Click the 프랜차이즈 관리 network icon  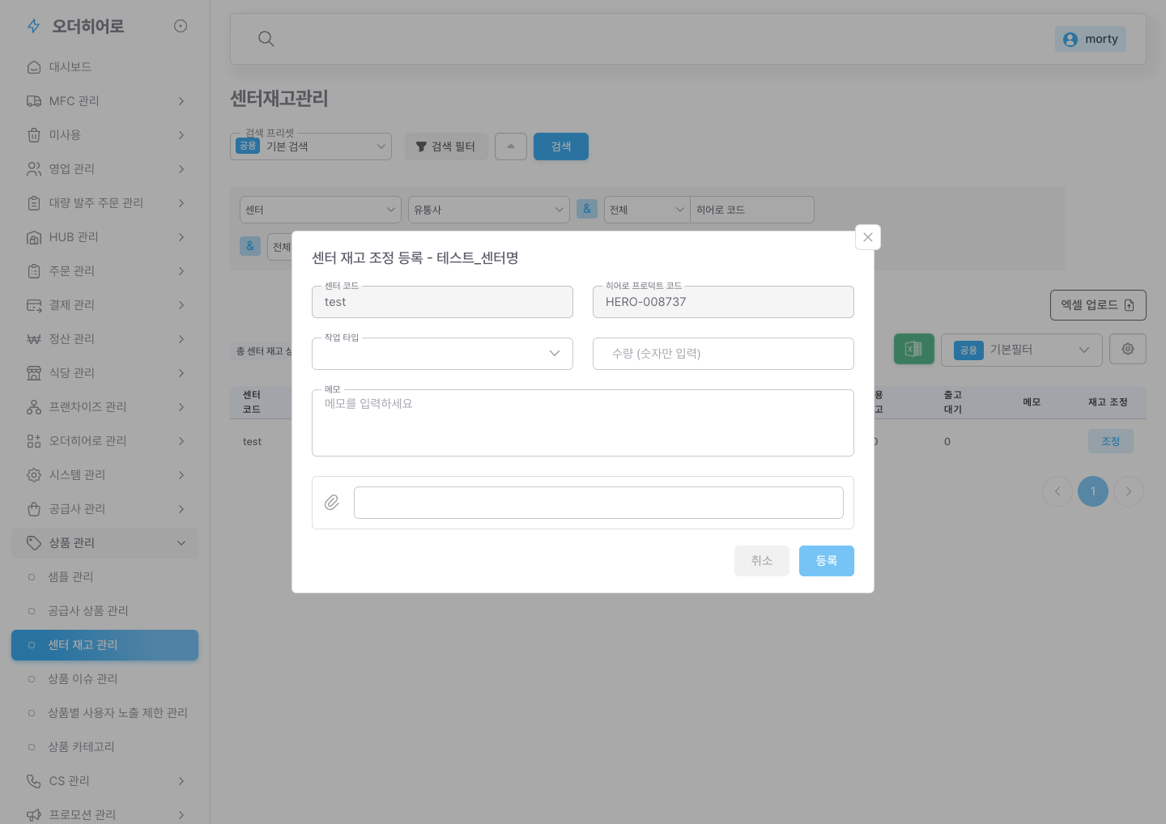pos(34,407)
